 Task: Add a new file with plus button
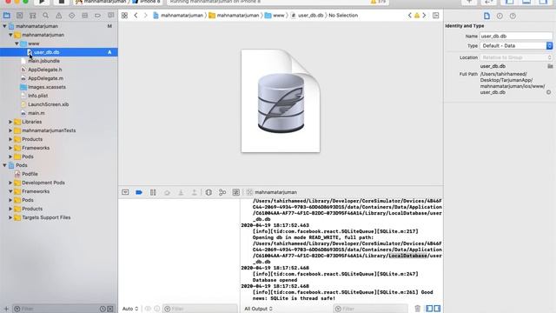click(x=6, y=309)
